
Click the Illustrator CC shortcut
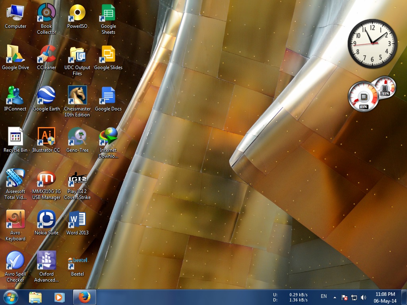click(46, 139)
